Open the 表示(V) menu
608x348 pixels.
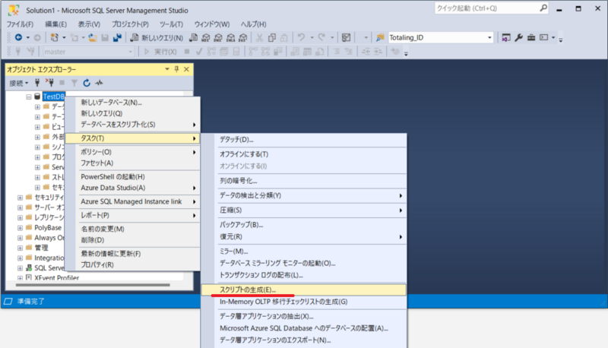click(x=89, y=24)
